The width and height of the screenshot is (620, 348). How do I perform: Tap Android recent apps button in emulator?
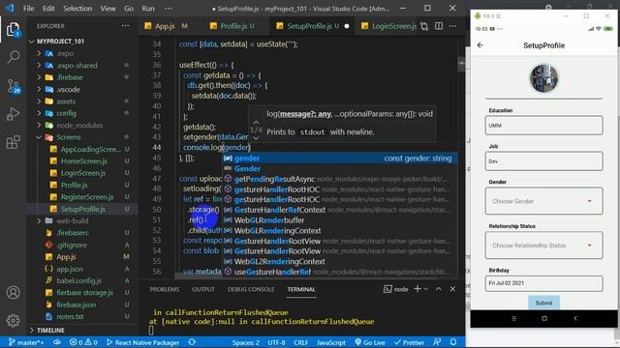tap(513, 318)
